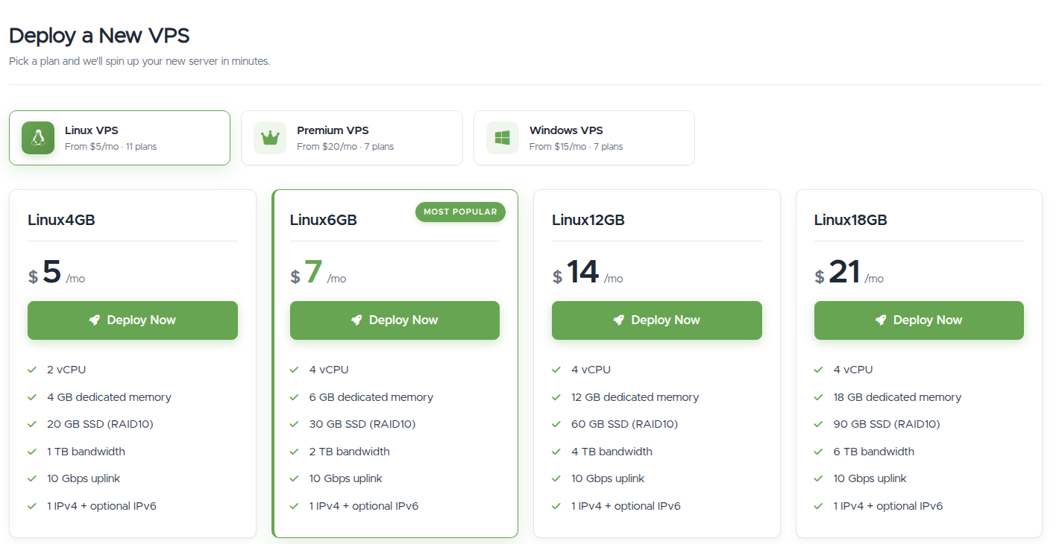Click checkmark beside 90 GB SSD (RAID10)

pos(819,424)
